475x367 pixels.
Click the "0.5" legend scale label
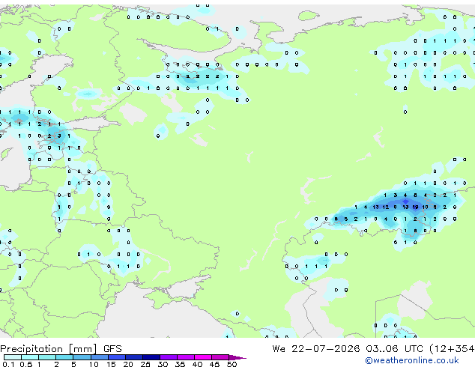[26, 364]
